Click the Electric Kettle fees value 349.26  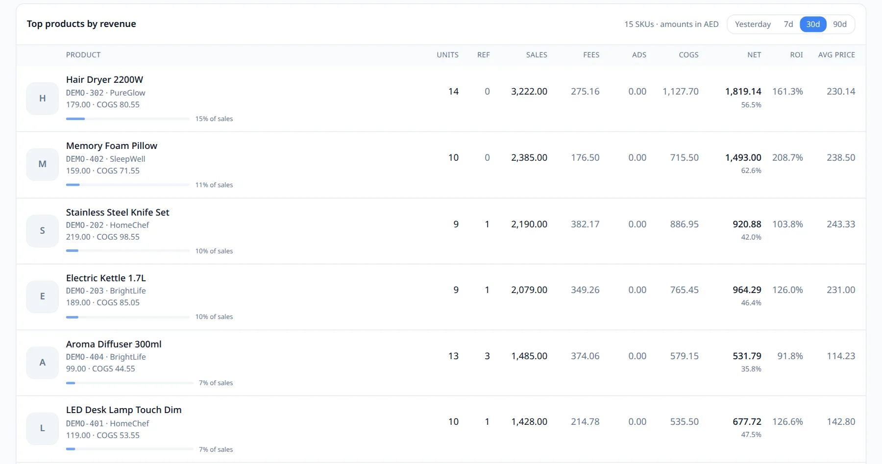[x=585, y=290]
